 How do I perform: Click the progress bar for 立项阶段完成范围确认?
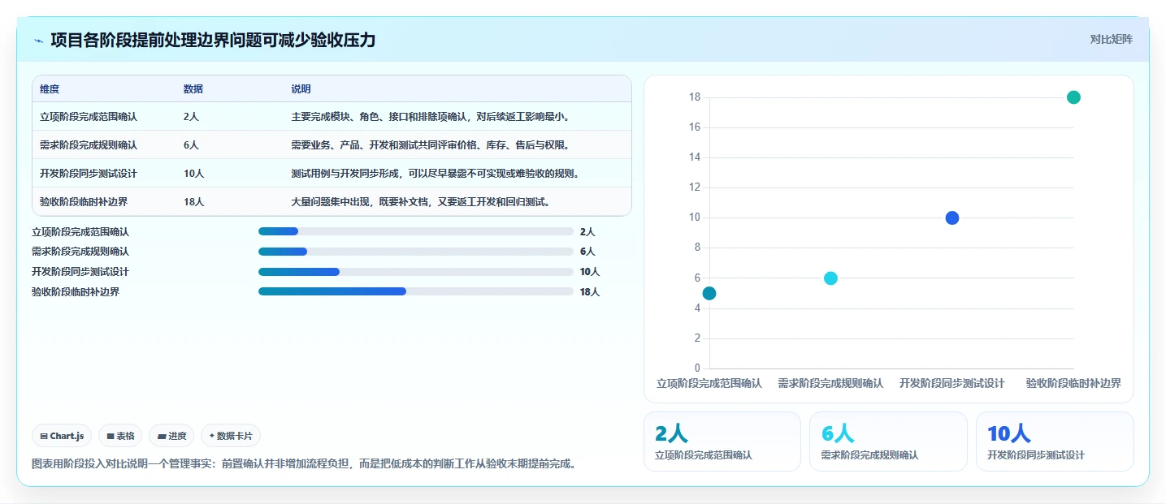click(x=416, y=231)
